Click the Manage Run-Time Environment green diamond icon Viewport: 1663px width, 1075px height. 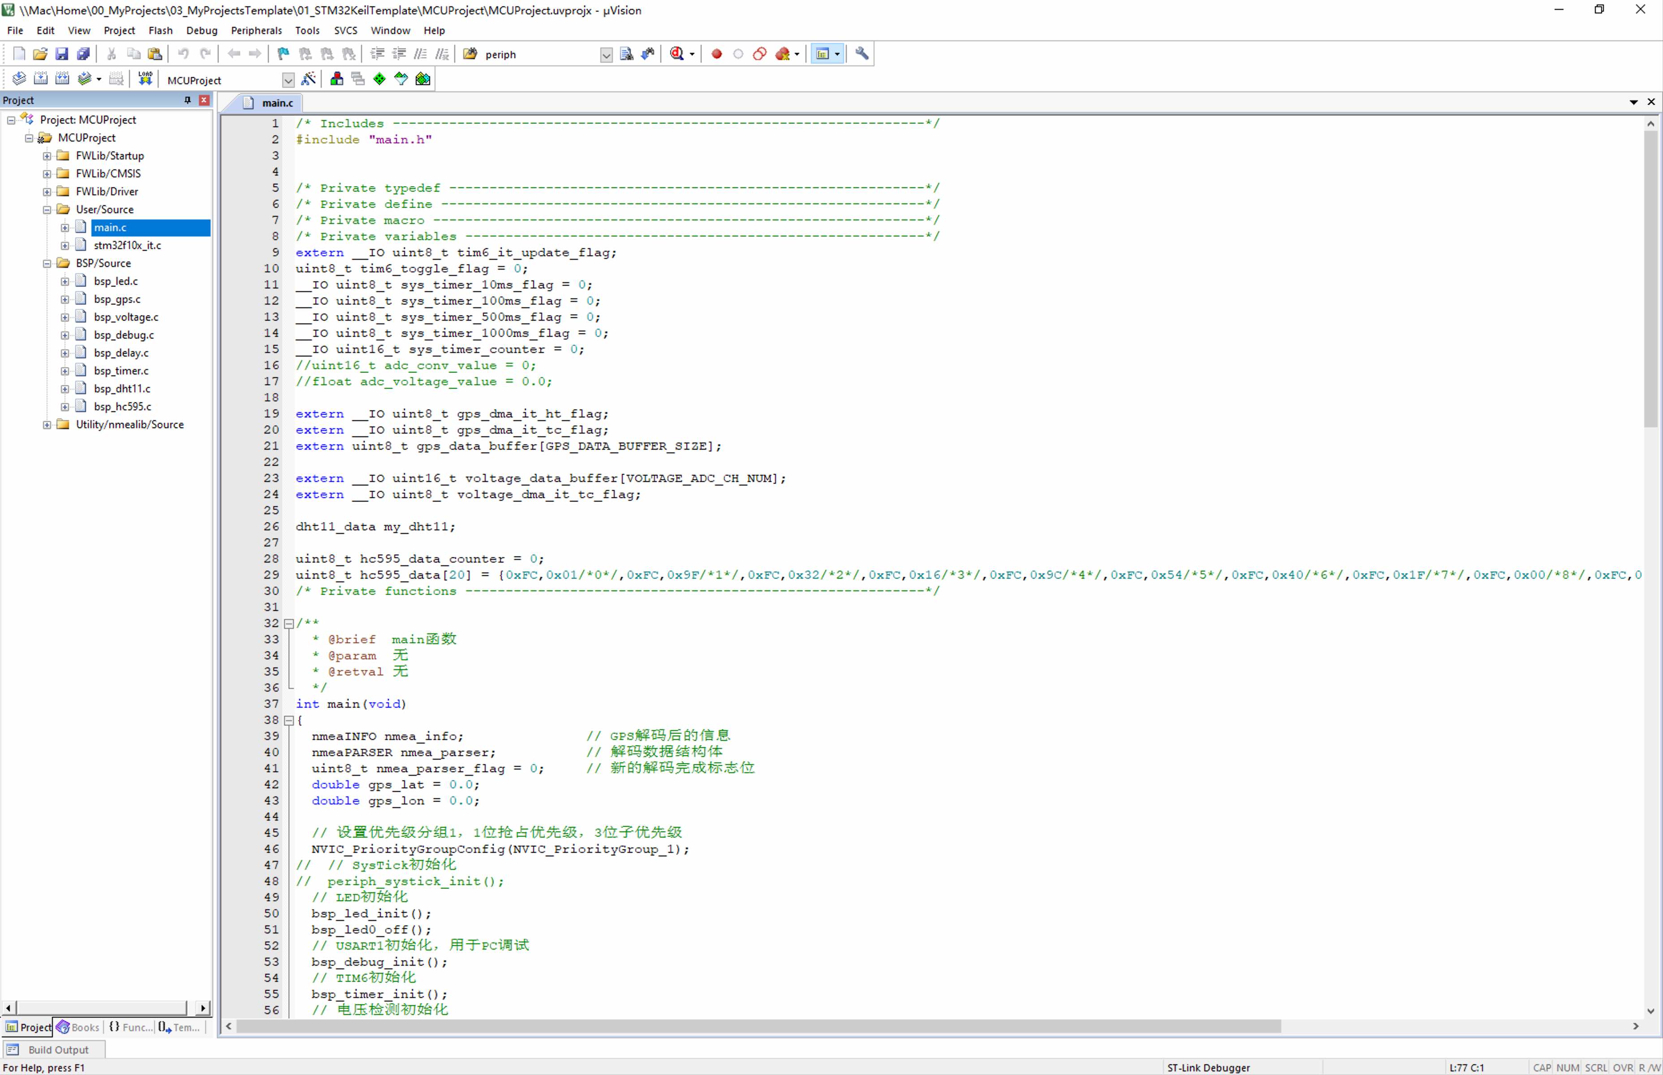click(x=379, y=79)
